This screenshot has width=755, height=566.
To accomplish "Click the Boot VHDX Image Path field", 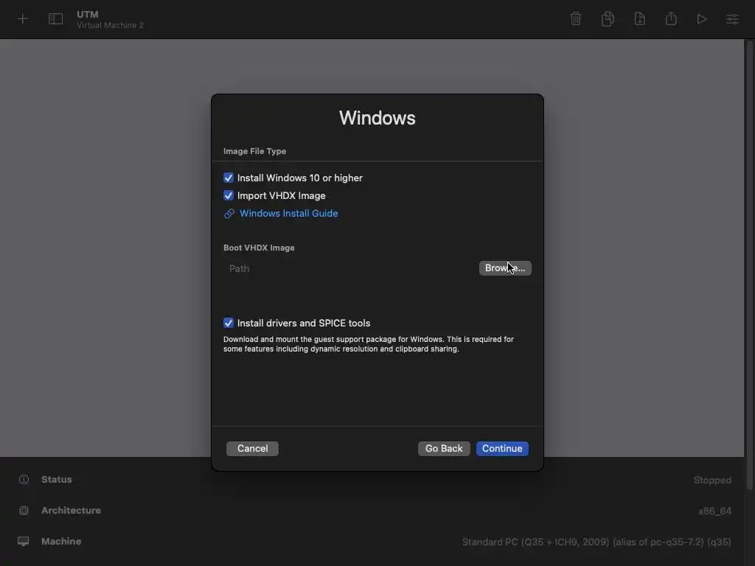I will tap(349, 268).
